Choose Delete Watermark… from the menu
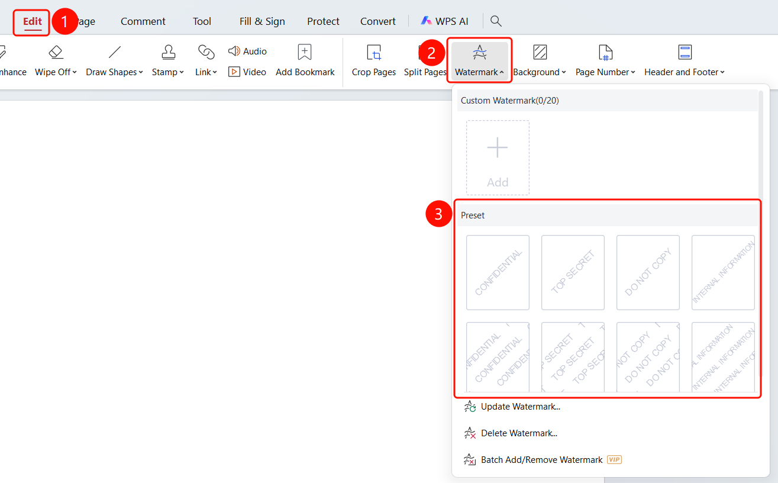The image size is (778, 483). pyautogui.click(x=511, y=433)
